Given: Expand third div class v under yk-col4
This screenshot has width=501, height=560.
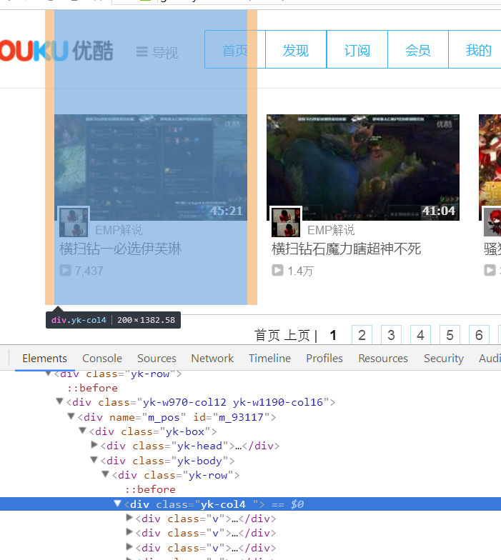Looking at the screenshot, I should point(129,547).
